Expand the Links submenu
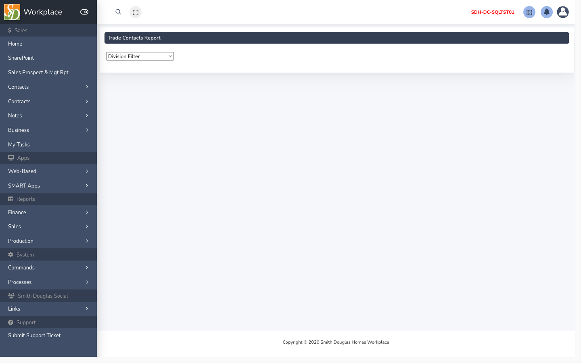The image size is (581, 363). tap(48, 309)
